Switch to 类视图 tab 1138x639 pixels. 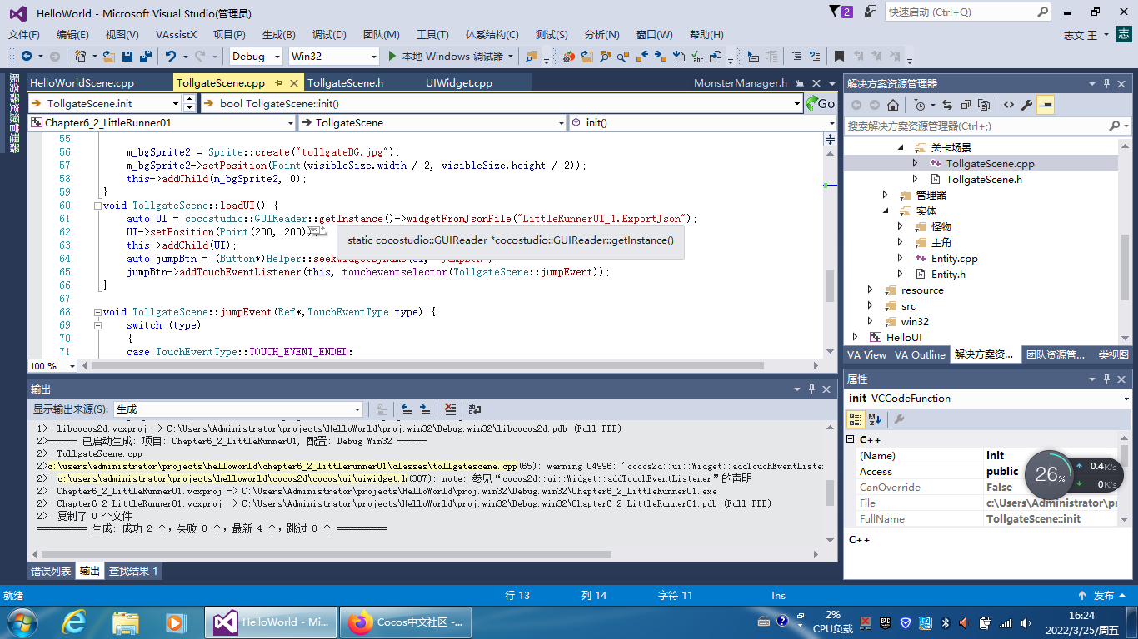pyautogui.click(x=1113, y=354)
